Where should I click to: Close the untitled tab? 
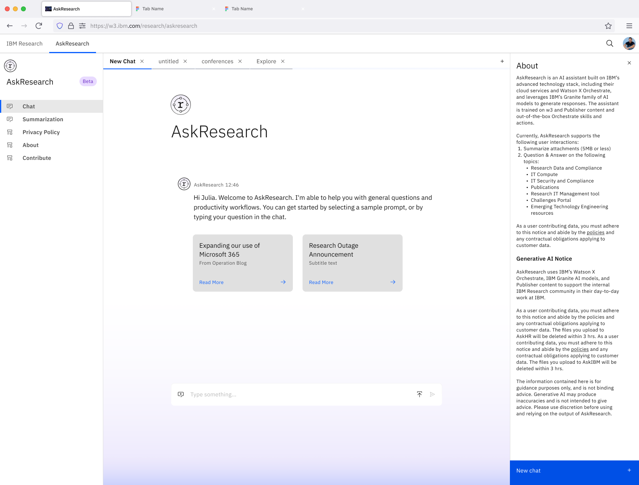coord(185,61)
